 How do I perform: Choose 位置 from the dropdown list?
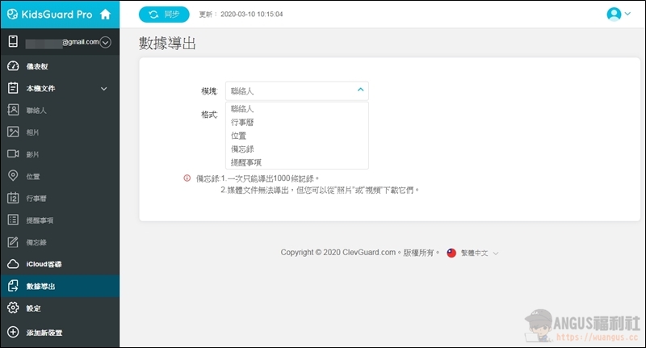(x=239, y=136)
